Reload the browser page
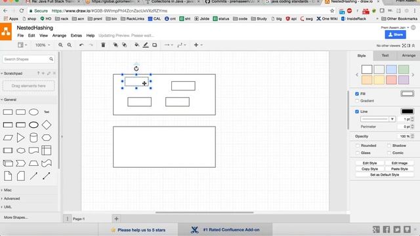The width and height of the screenshot is (420, 236). coord(22,10)
